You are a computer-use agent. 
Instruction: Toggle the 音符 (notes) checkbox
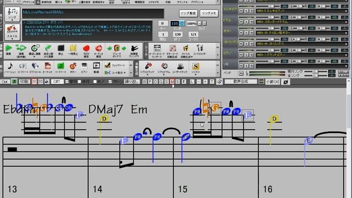(x=67, y=82)
